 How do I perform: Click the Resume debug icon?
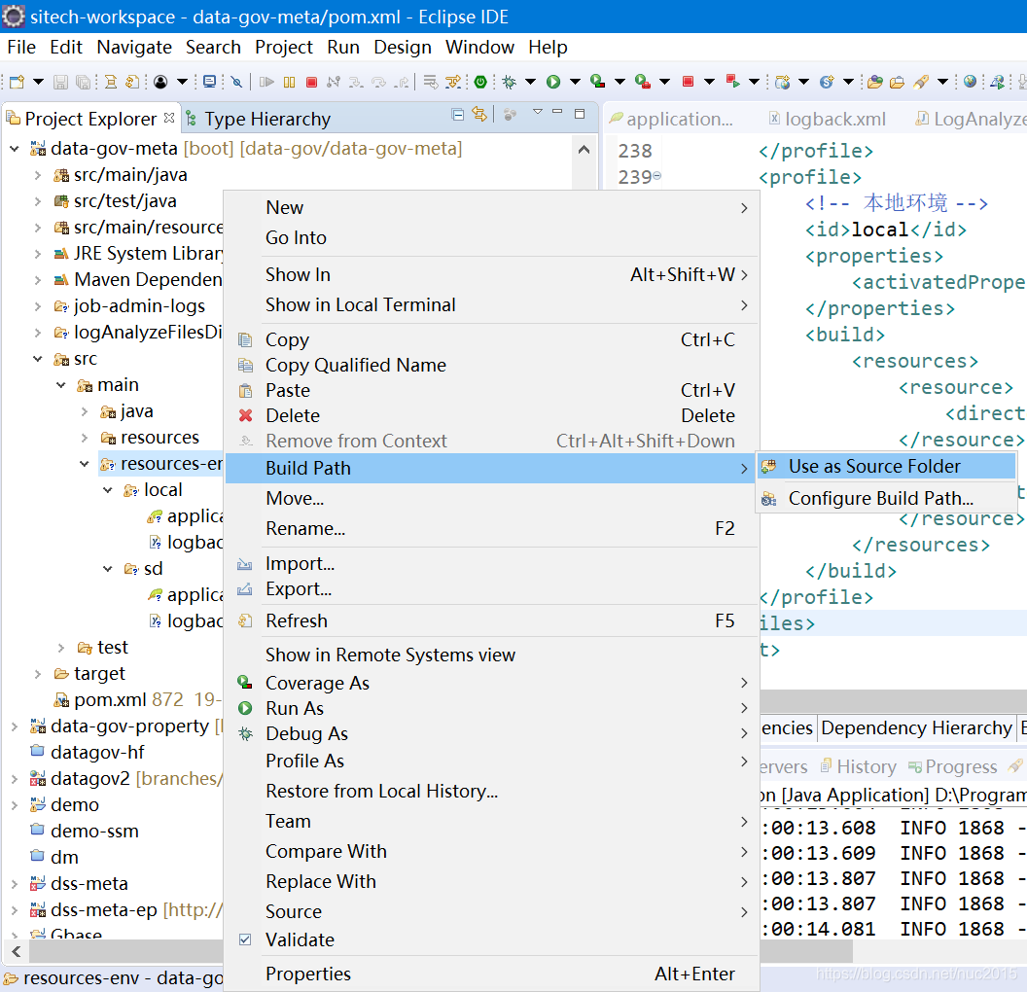[266, 82]
